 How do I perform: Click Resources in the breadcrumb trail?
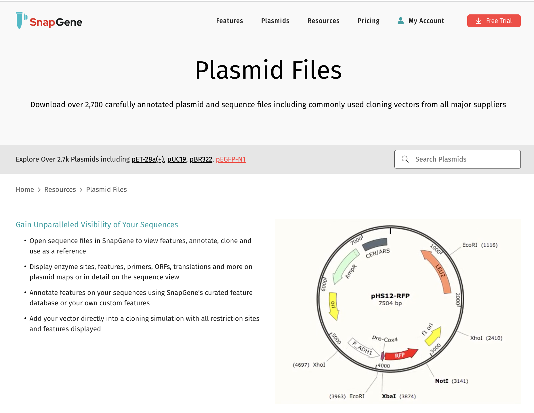point(60,190)
